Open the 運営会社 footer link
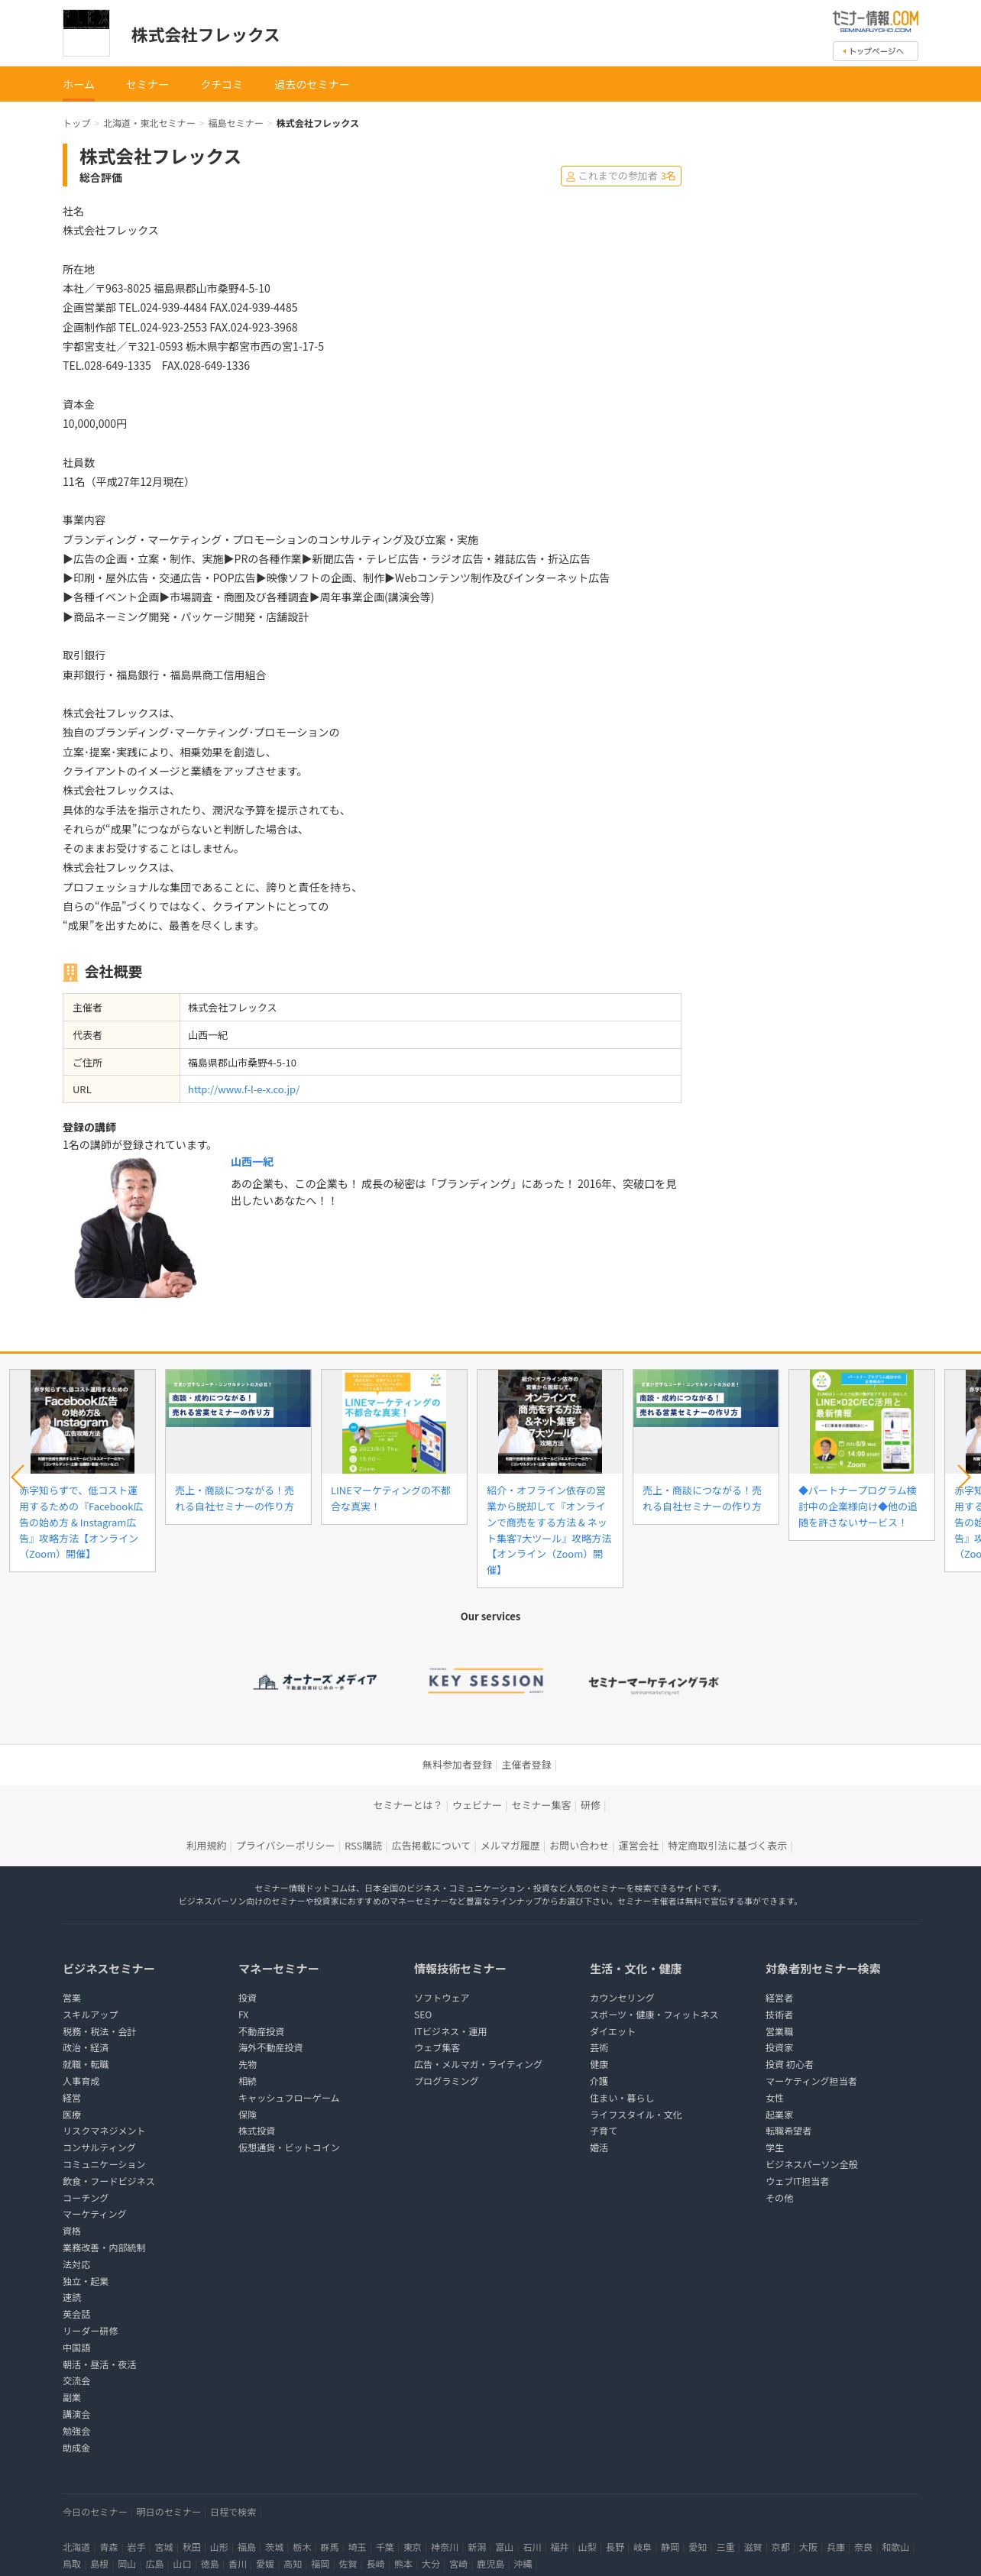 (x=638, y=1846)
